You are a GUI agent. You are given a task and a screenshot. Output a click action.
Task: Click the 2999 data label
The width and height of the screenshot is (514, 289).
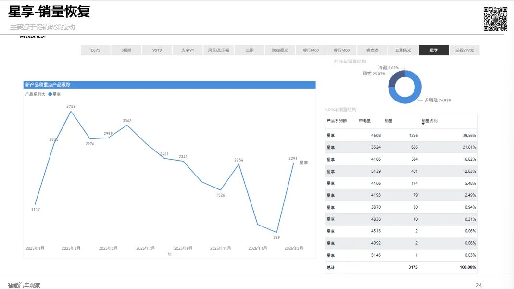(x=108, y=134)
